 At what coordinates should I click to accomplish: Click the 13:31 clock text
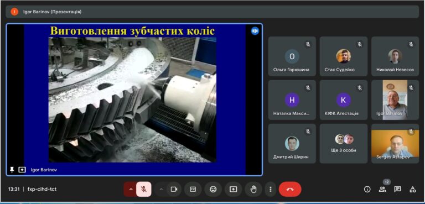click(13, 189)
